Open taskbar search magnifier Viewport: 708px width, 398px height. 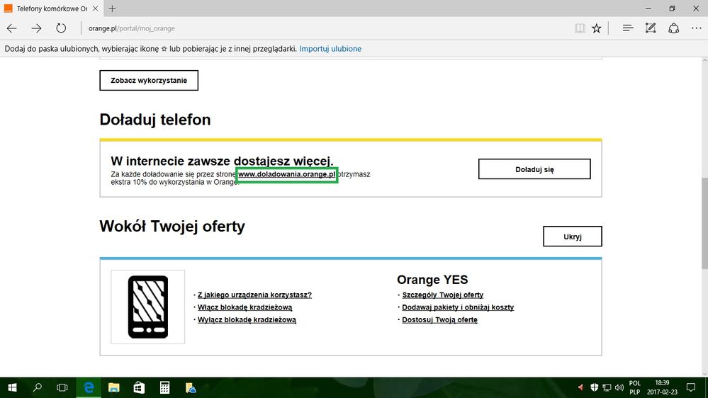click(x=38, y=387)
